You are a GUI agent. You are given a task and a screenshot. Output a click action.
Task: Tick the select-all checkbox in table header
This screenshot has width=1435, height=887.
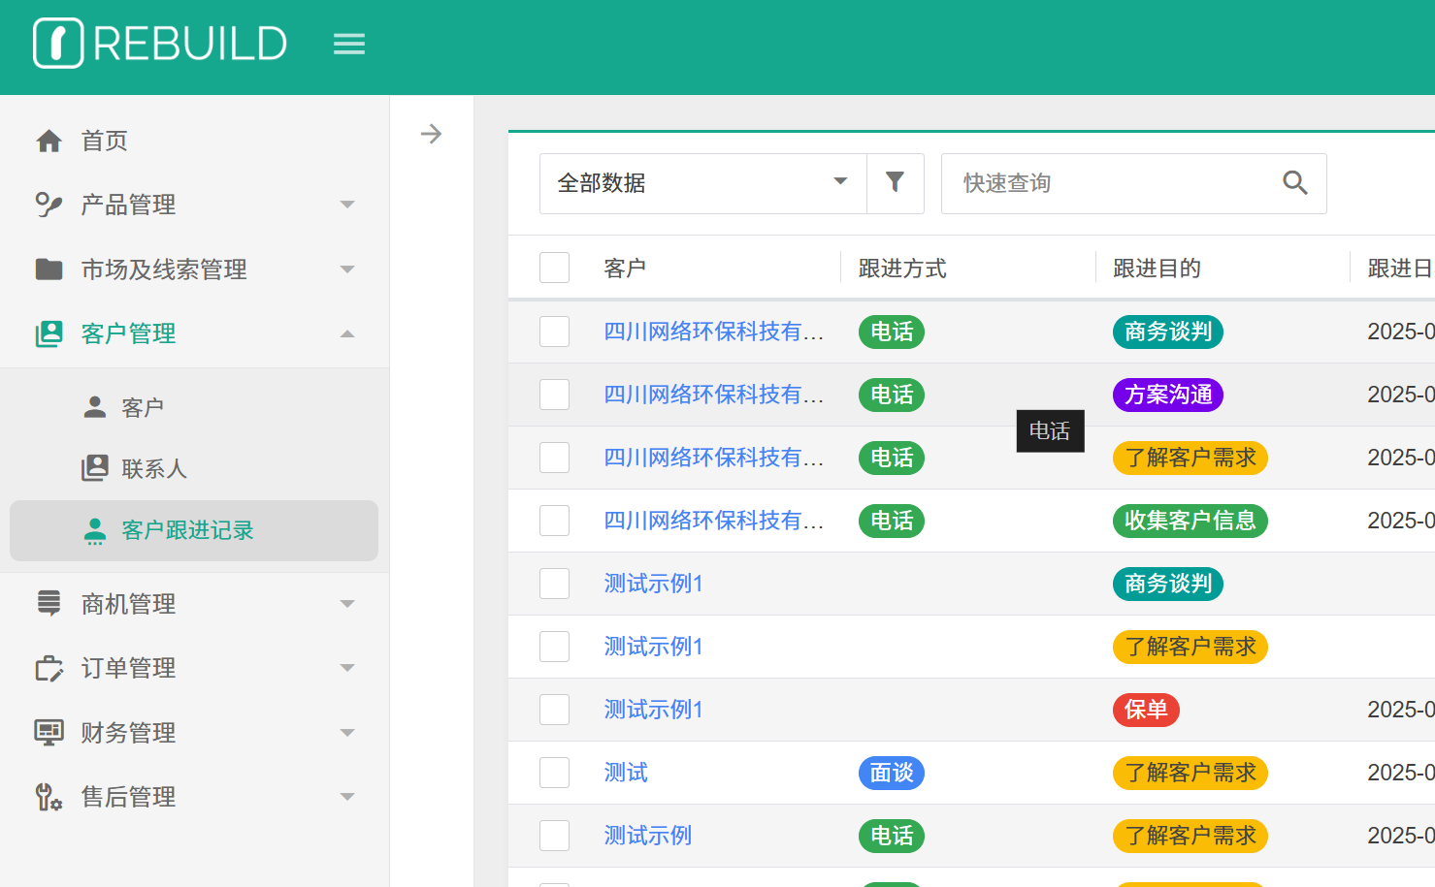pyautogui.click(x=554, y=268)
